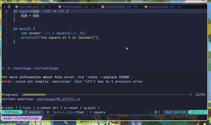Collapse the rustlings terminal section chevron

[x=3, y=68]
